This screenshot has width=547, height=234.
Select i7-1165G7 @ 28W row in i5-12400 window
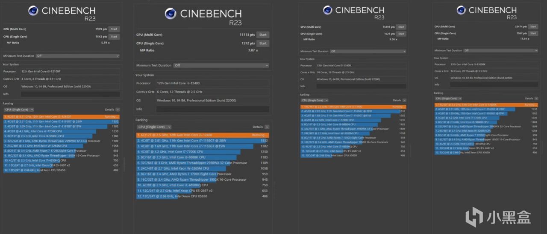203,140
